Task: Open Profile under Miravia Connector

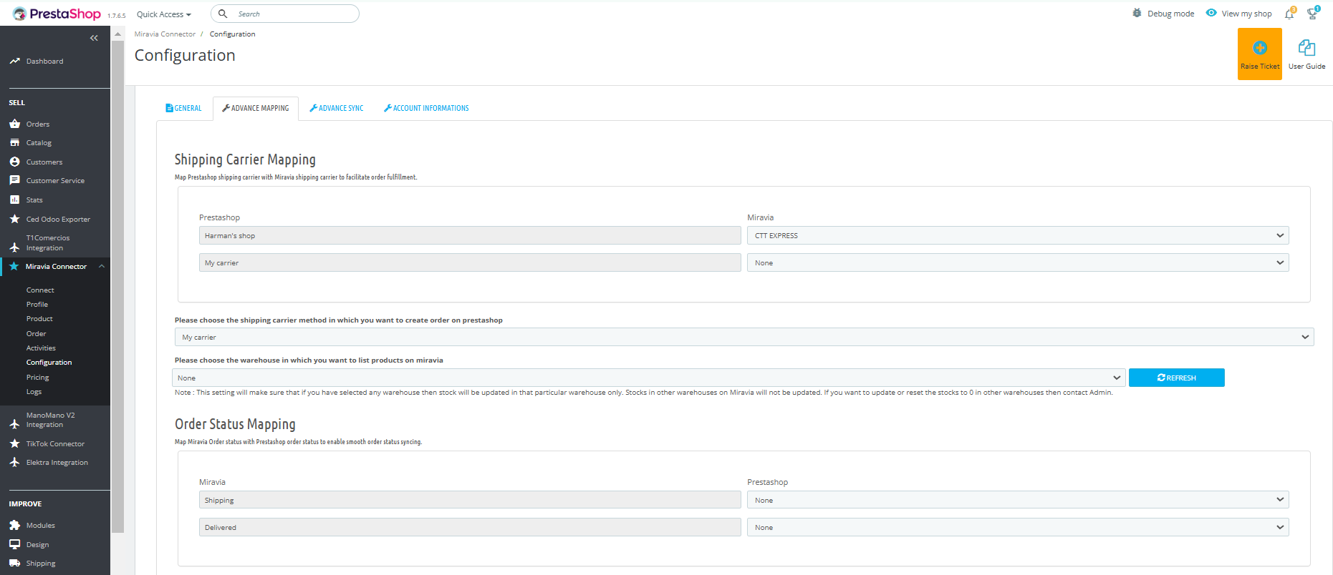Action: [37, 304]
